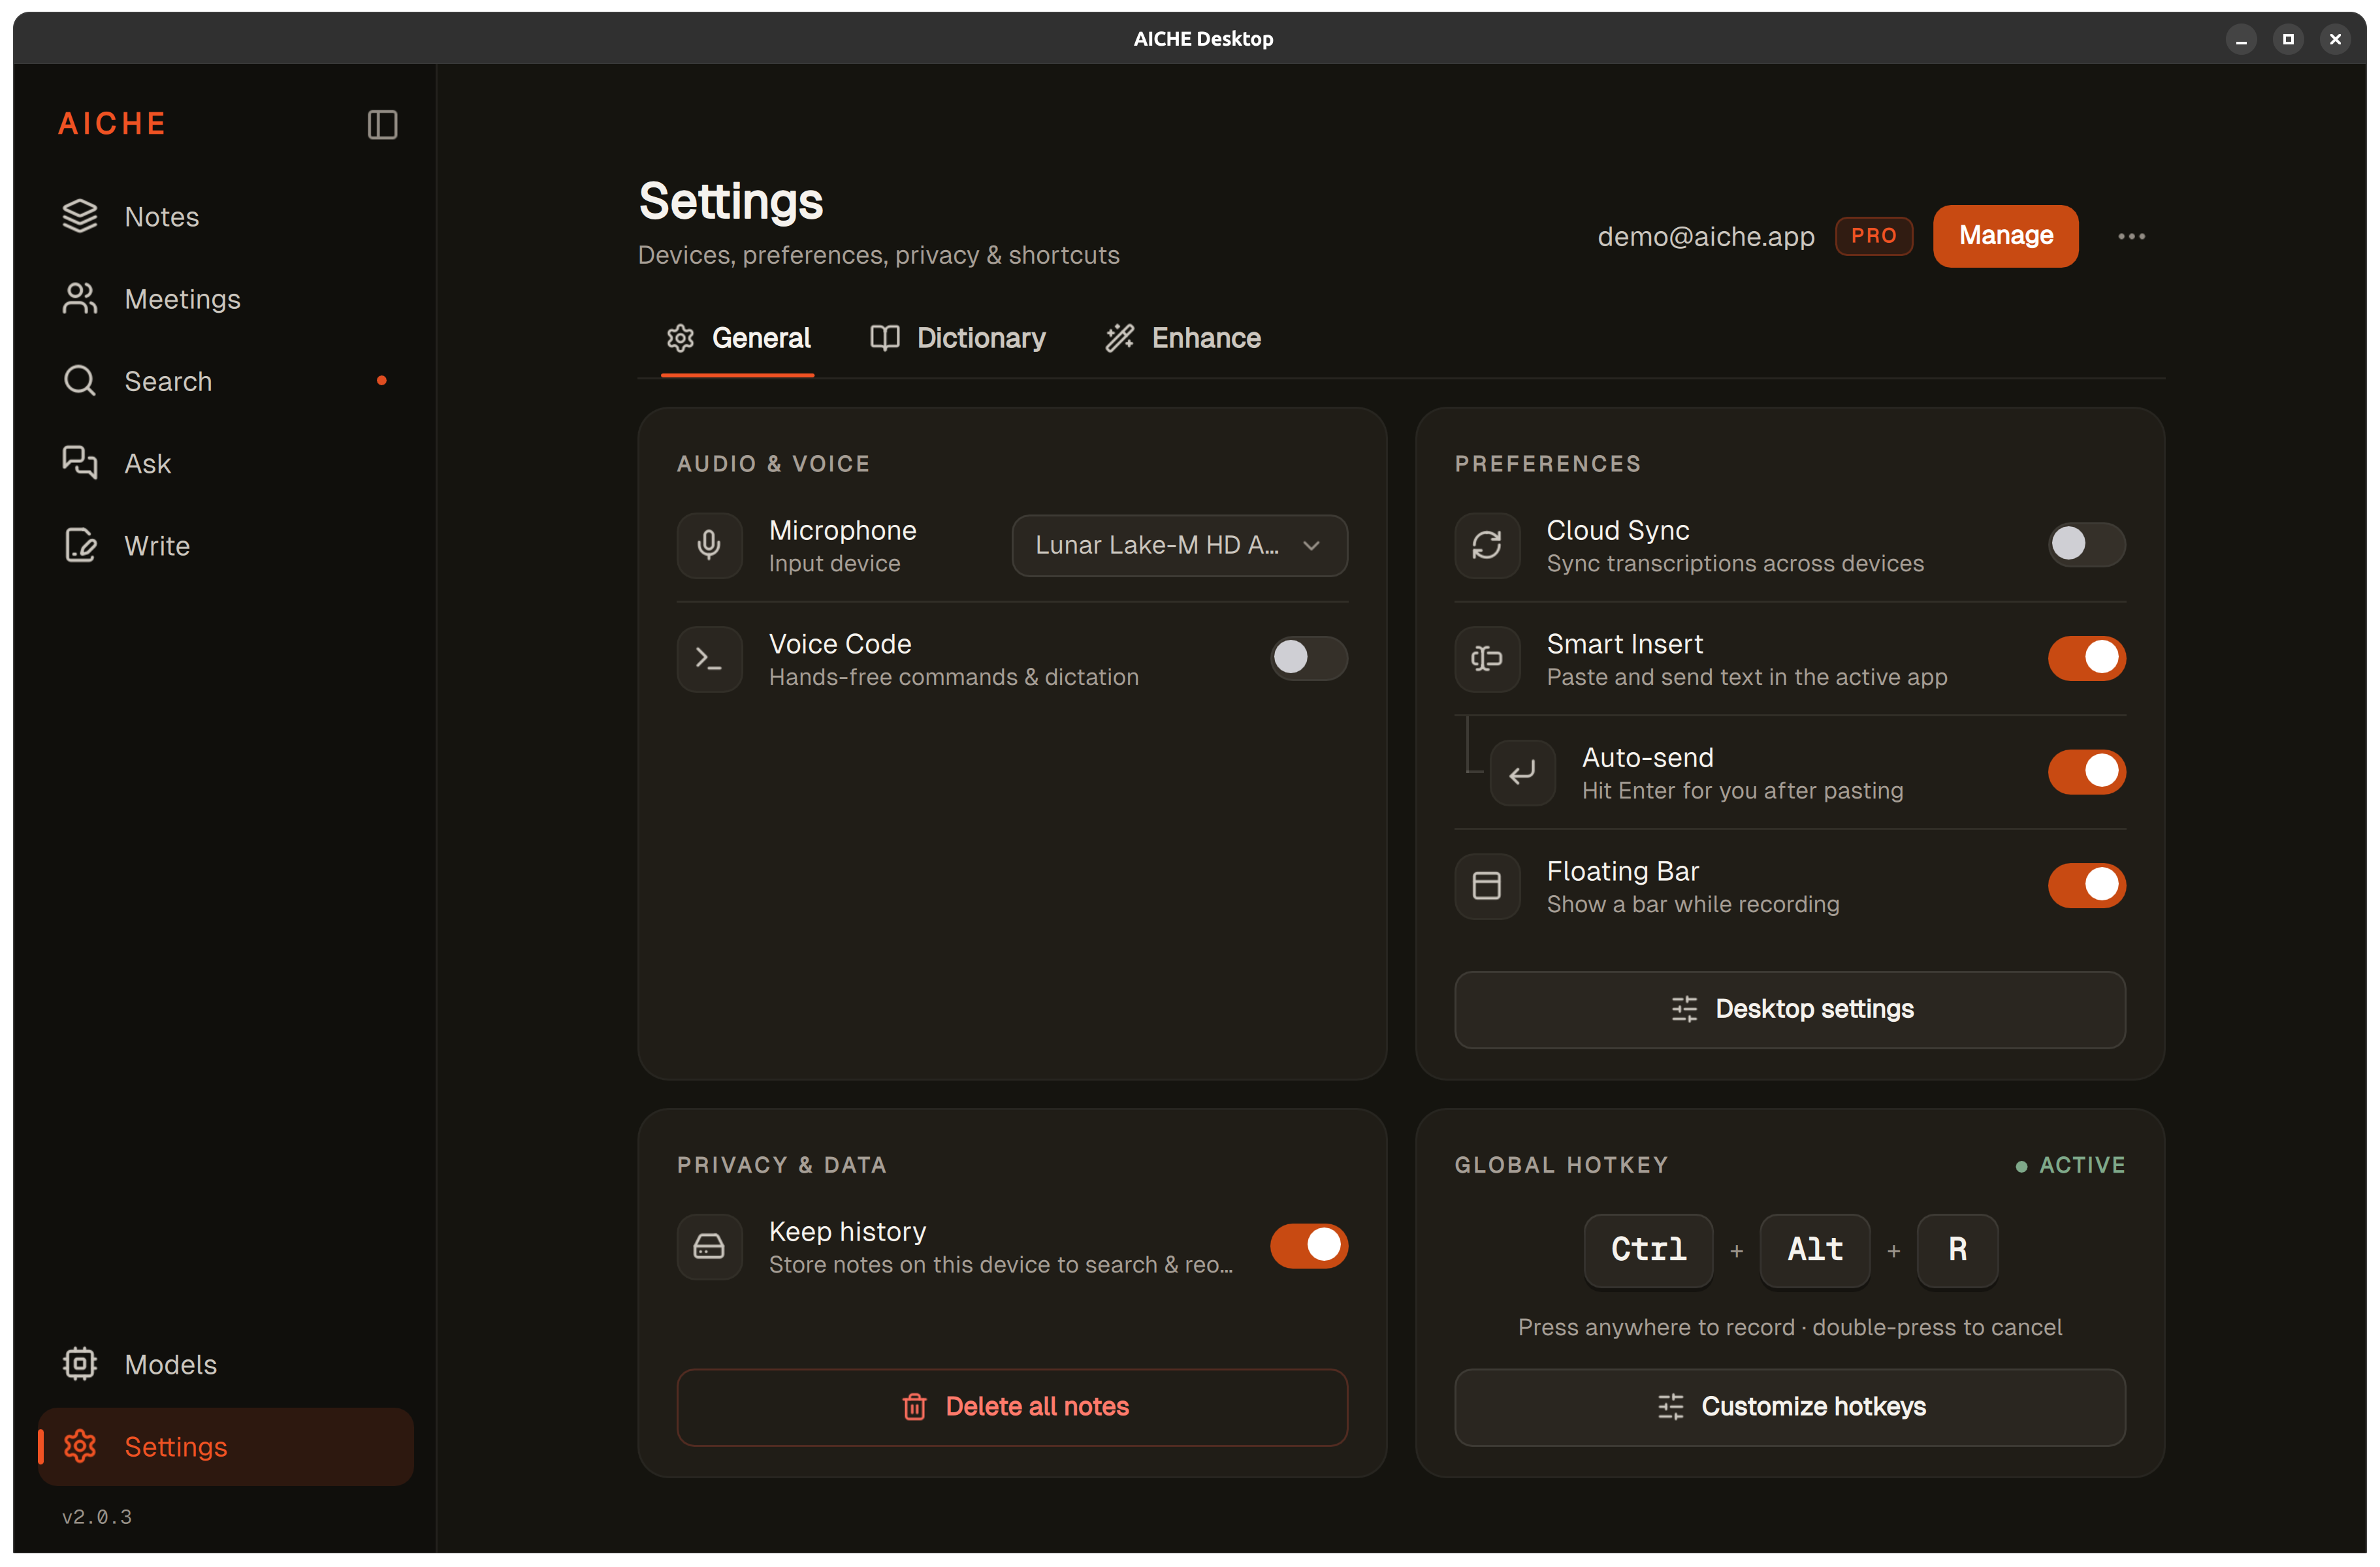2380x1567 pixels.
Task: Click the sliders icon on Desktop settings
Action: [1684, 1009]
